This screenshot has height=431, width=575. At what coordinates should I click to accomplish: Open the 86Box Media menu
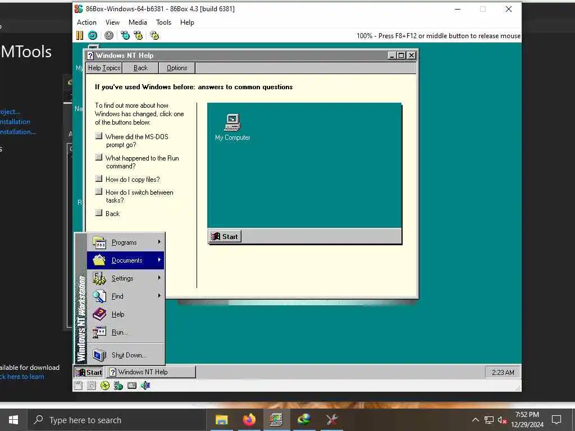(138, 22)
